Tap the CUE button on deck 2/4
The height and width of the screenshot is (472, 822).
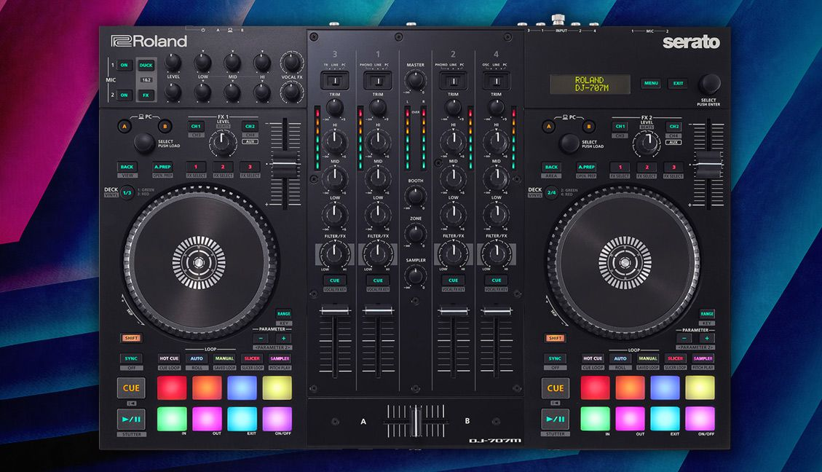pyautogui.click(x=556, y=388)
